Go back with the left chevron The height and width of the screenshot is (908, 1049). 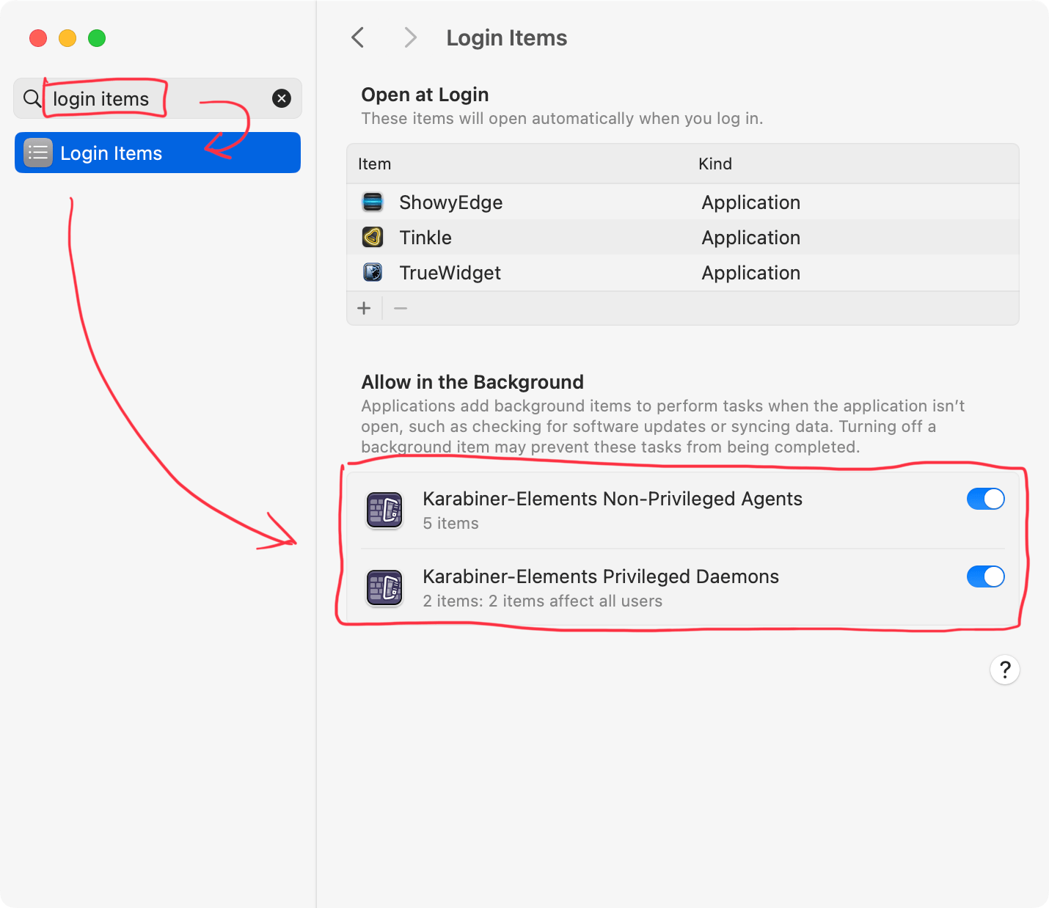tap(358, 37)
